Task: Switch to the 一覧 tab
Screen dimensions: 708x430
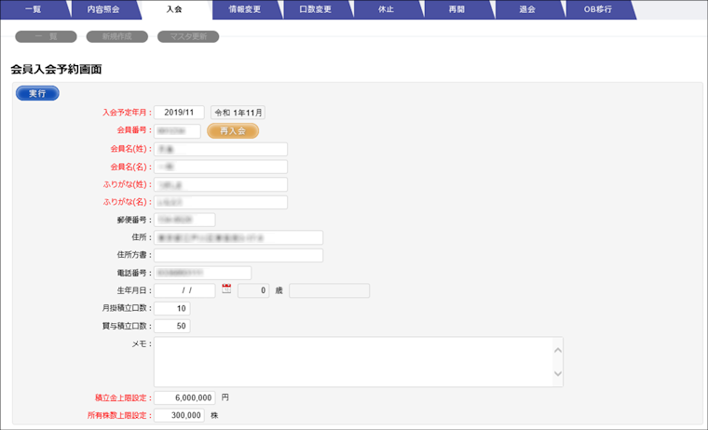Action: click(x=33, y=9)
